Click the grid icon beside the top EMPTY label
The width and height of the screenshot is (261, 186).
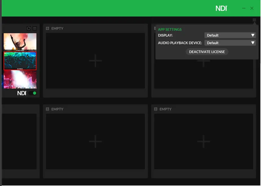coord(48,28)
